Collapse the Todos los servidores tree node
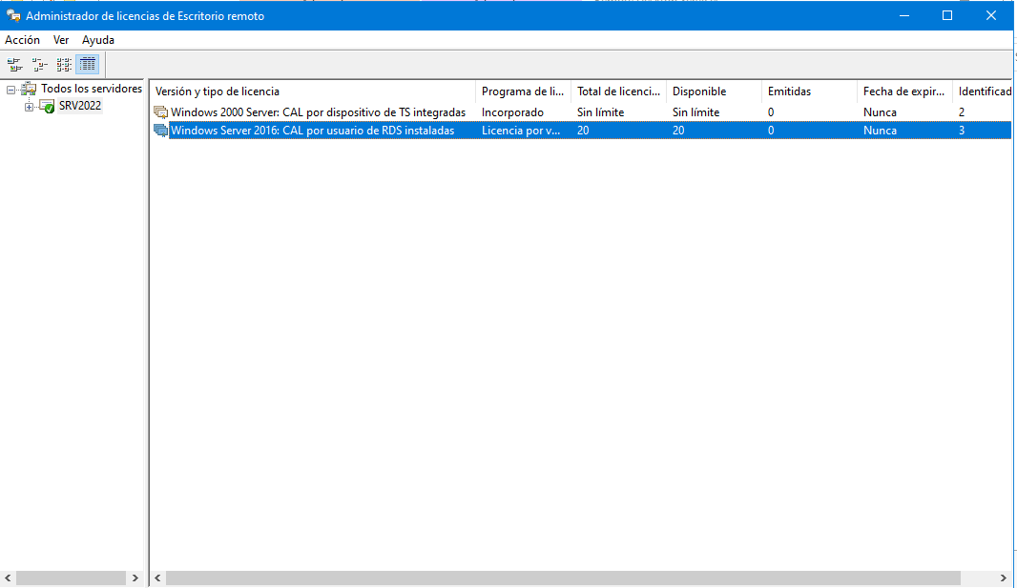 pos(11,90)
